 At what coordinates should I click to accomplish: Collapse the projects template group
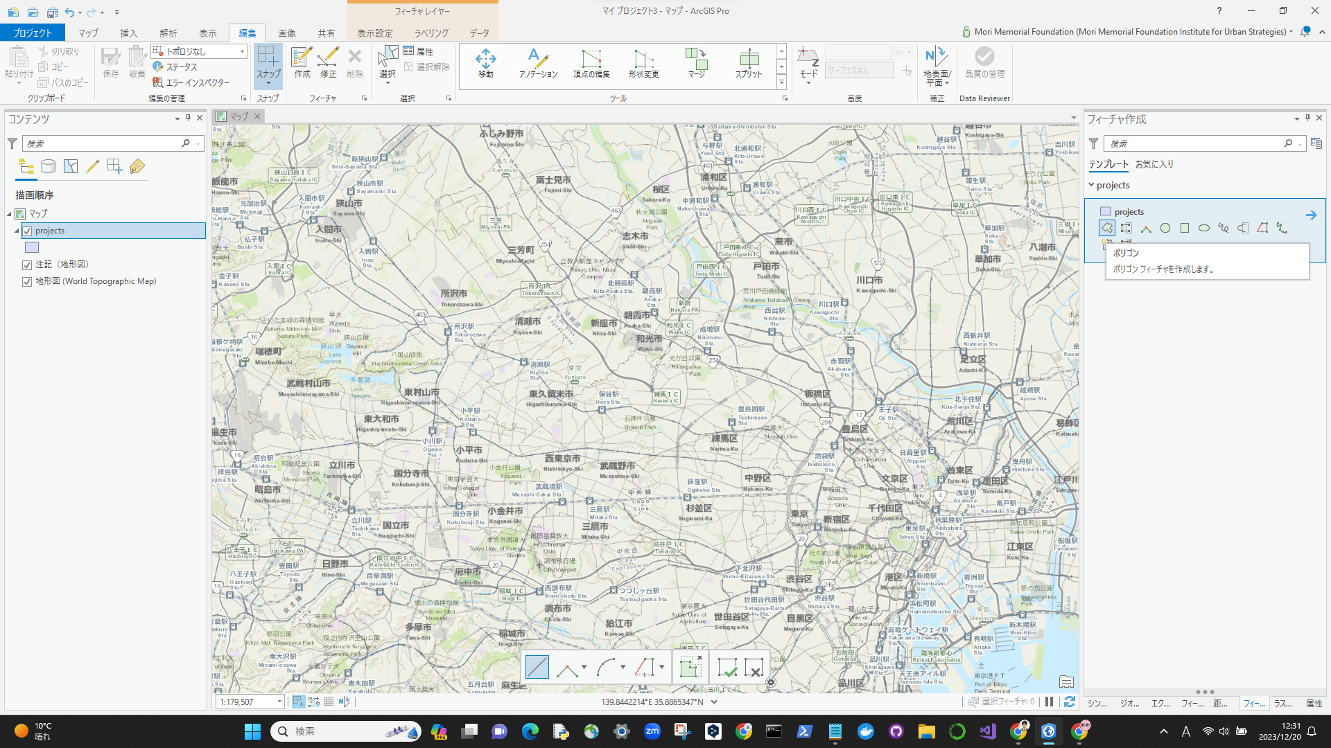pyautogui.click(x=1091, y=185)
